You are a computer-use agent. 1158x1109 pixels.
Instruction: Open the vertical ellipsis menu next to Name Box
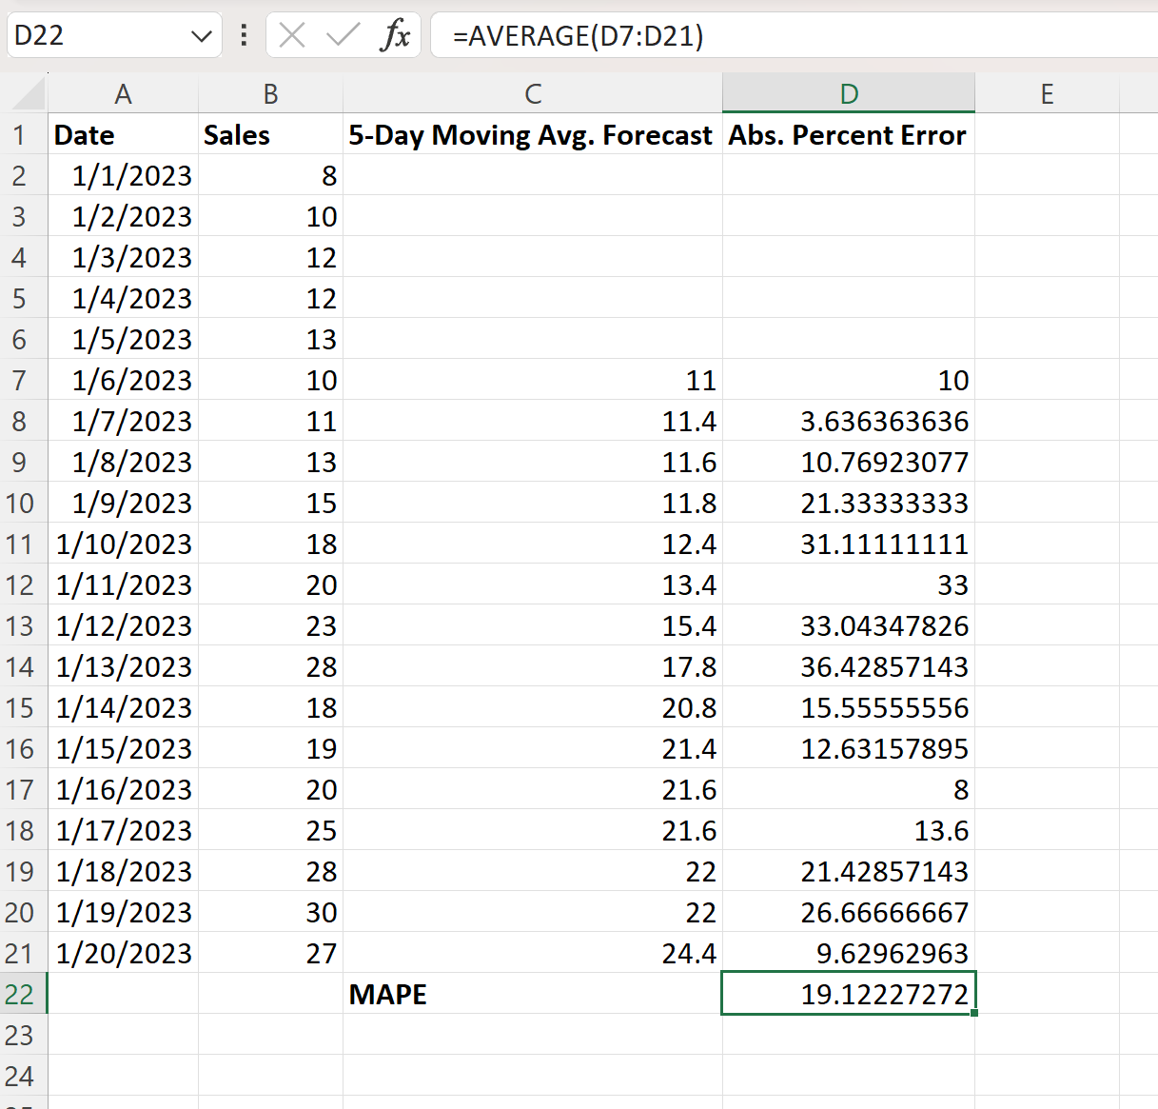click(x=243, y=34)
